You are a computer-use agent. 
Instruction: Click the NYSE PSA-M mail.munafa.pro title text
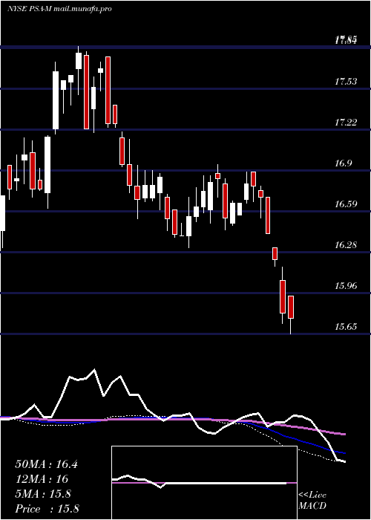tap(59, 9)
